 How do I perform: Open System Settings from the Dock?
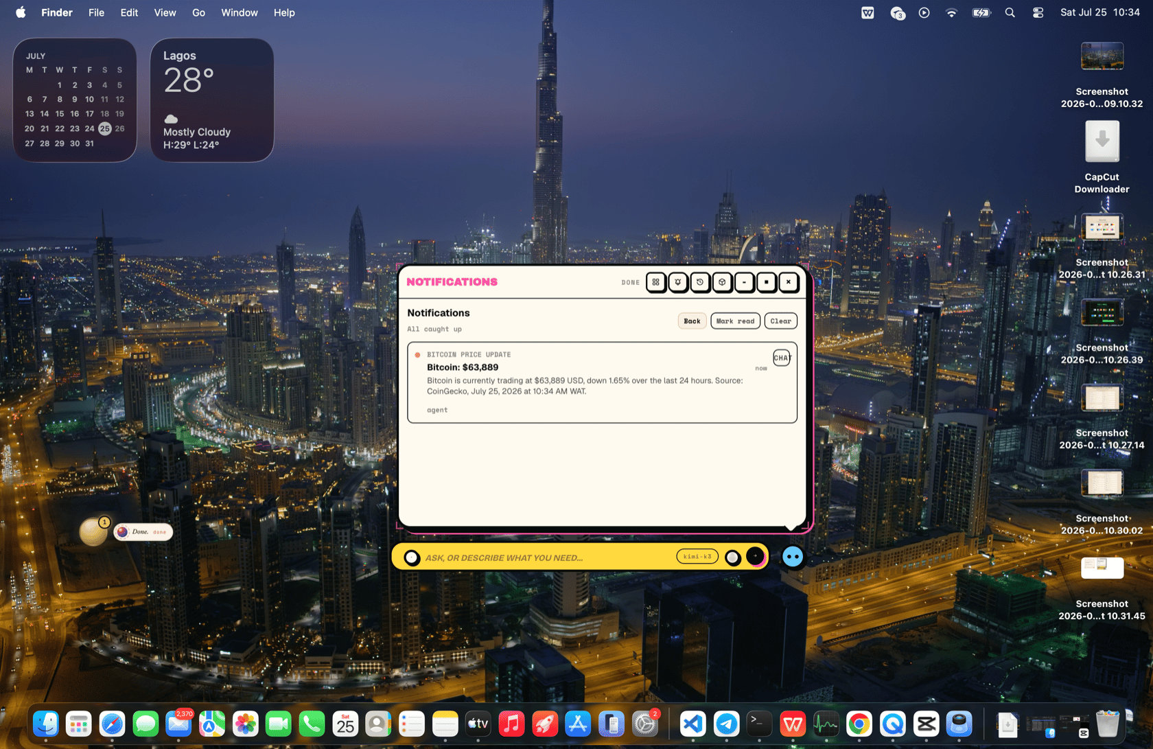coord(645,724)
